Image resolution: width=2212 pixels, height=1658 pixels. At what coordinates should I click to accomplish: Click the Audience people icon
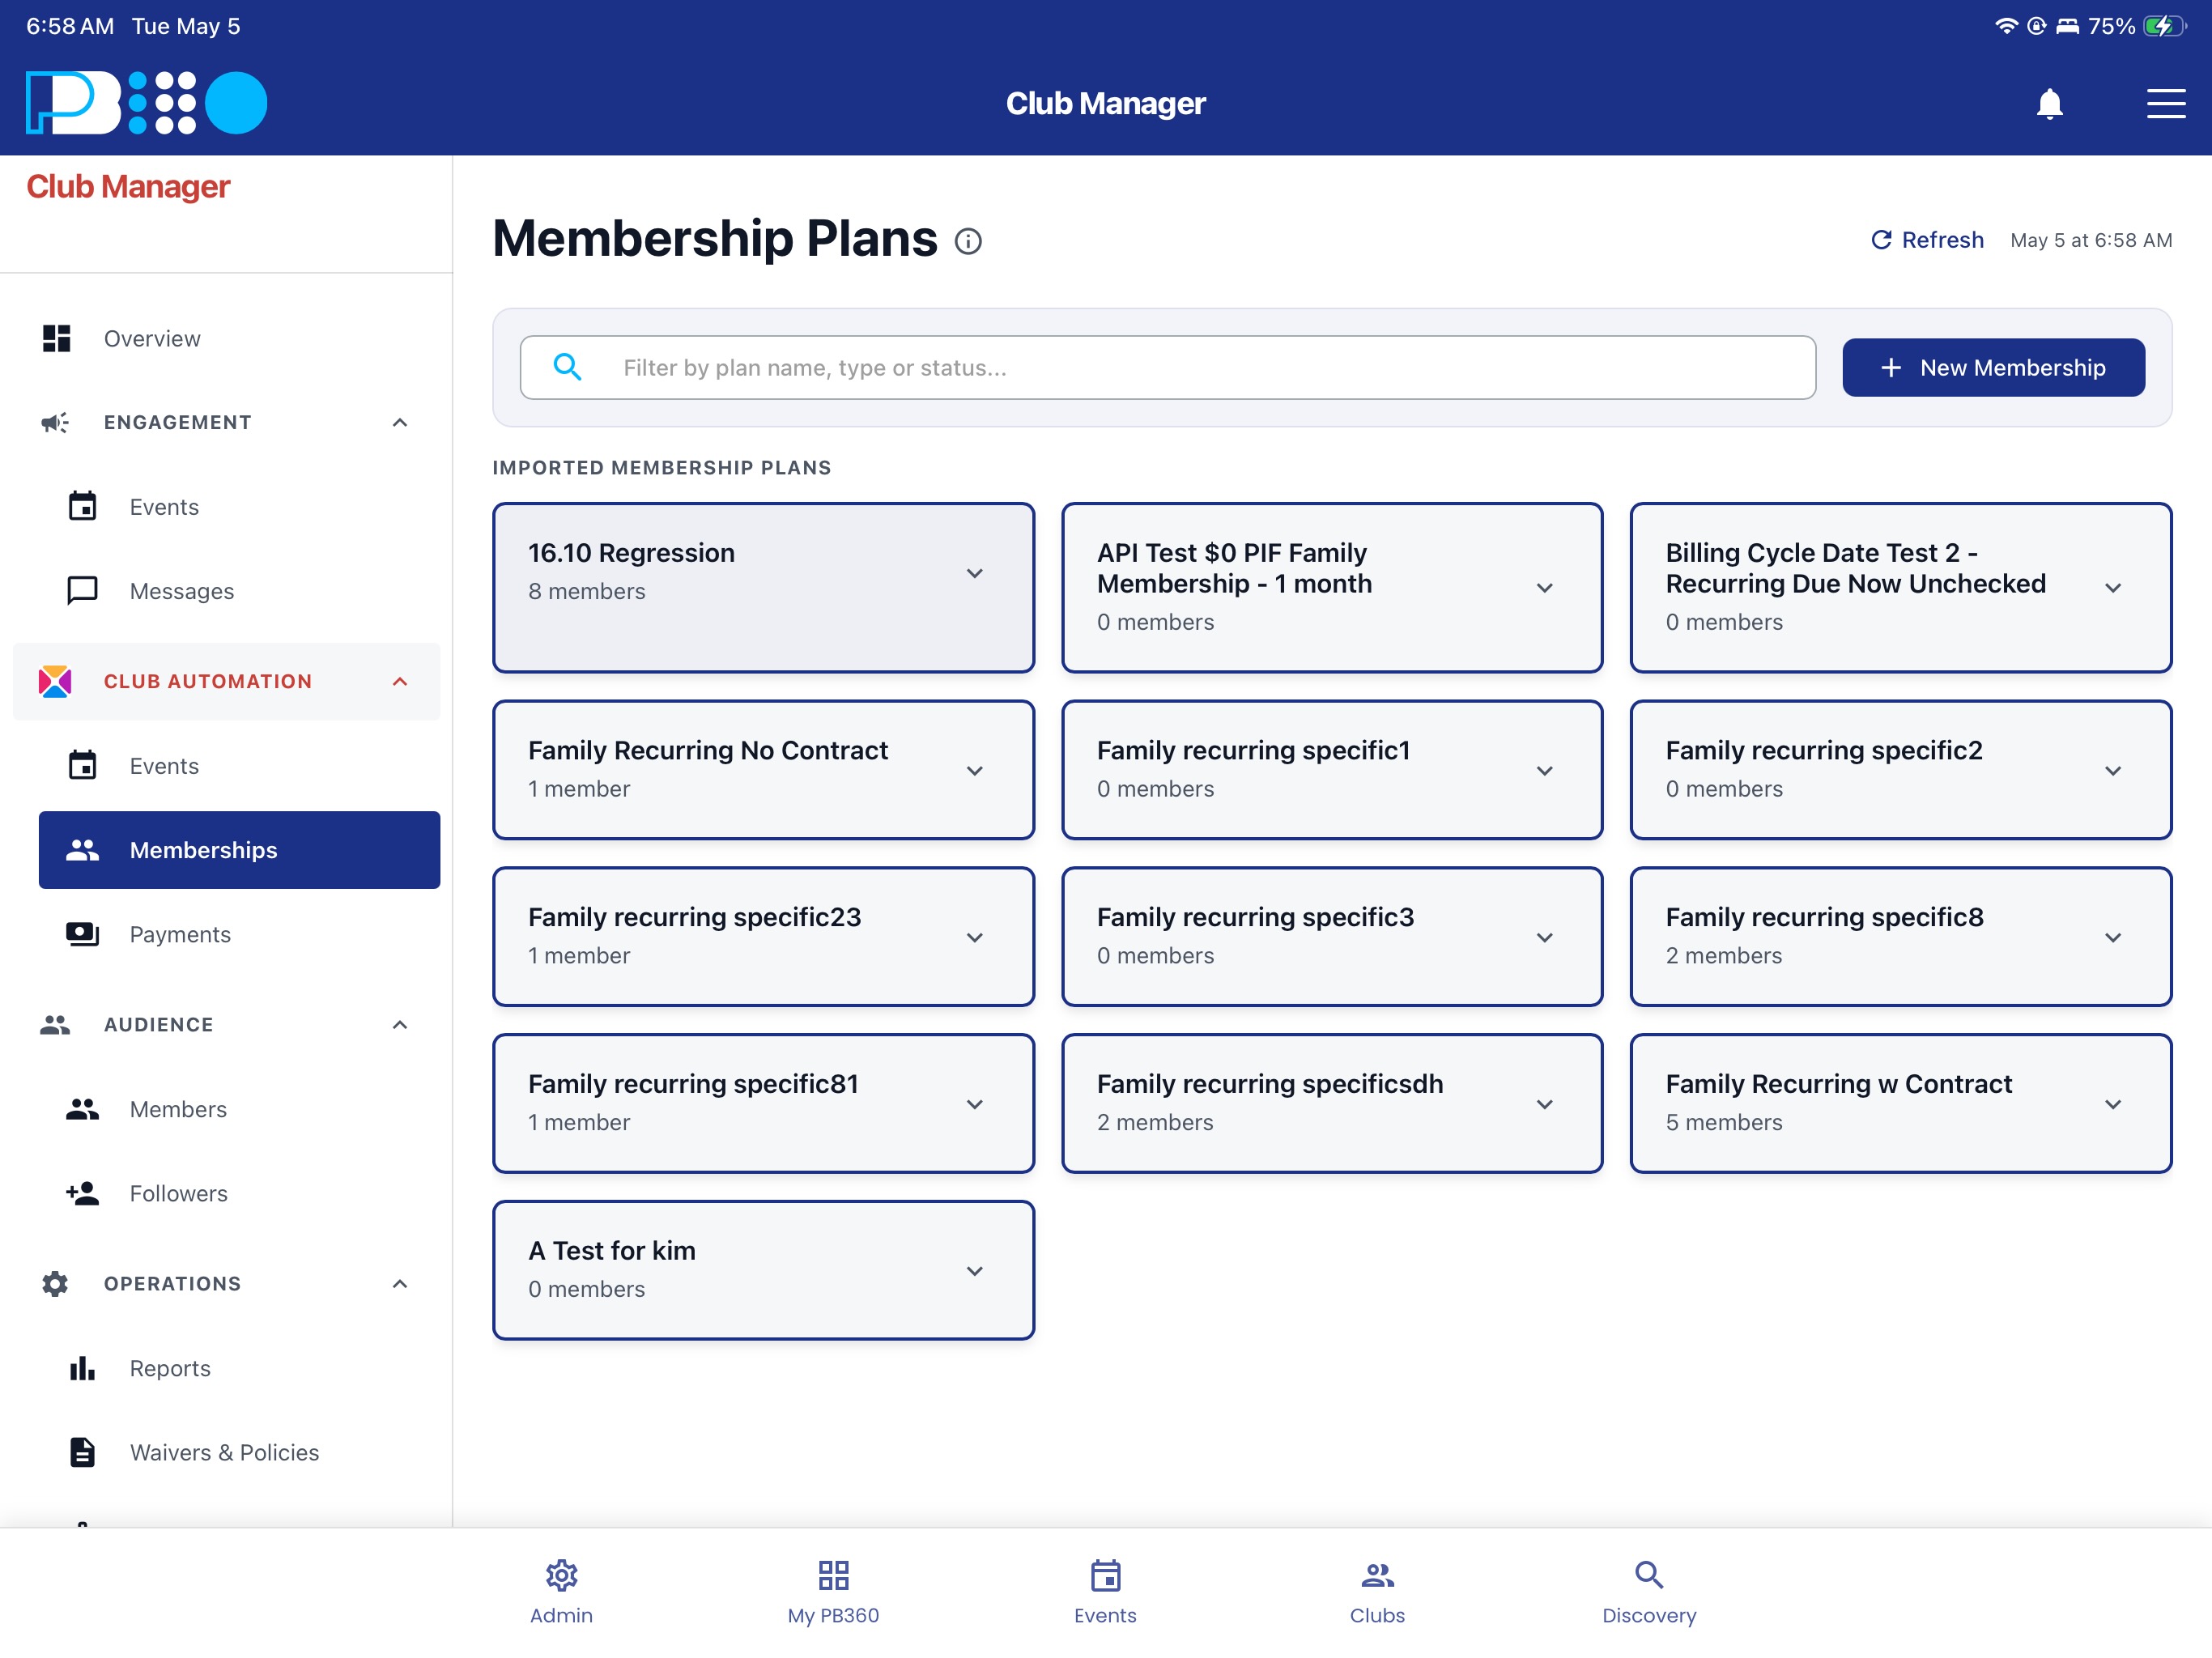pyautogui.click(x=55, y=1025)
